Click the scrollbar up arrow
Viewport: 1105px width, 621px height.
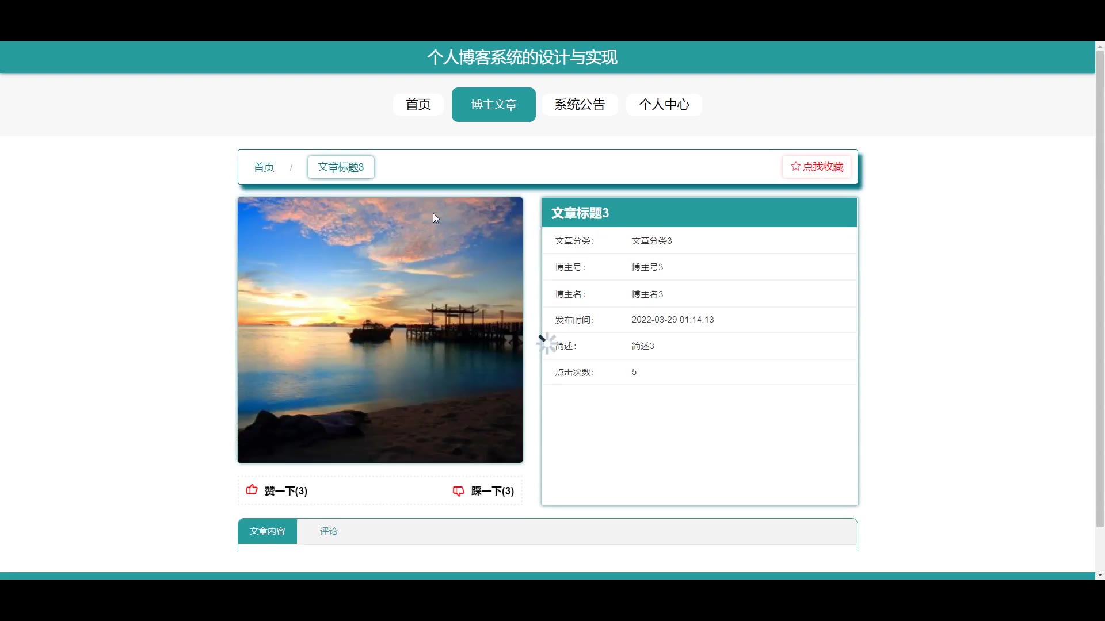1100,47
